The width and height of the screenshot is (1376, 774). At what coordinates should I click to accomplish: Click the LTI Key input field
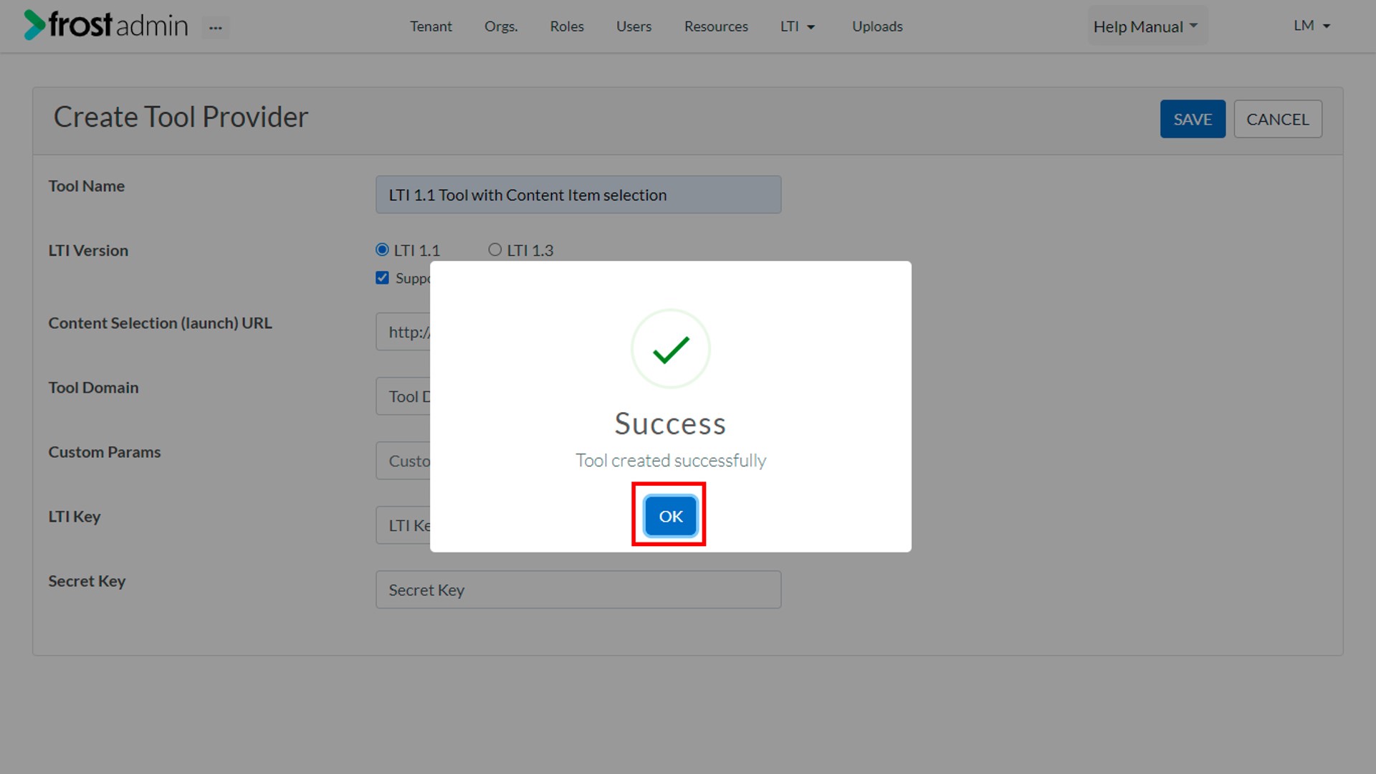coord(403,525)
